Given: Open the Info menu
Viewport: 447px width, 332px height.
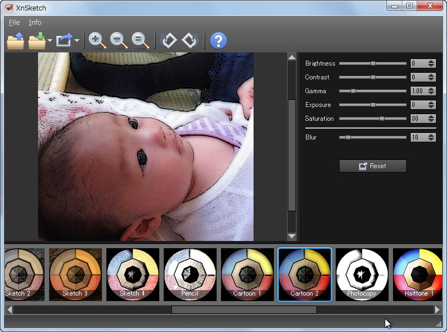Looking at the screenshot, I should (x=35, y=22).
